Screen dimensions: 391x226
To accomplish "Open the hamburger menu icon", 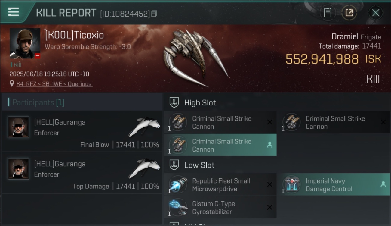I will (14, 12).
